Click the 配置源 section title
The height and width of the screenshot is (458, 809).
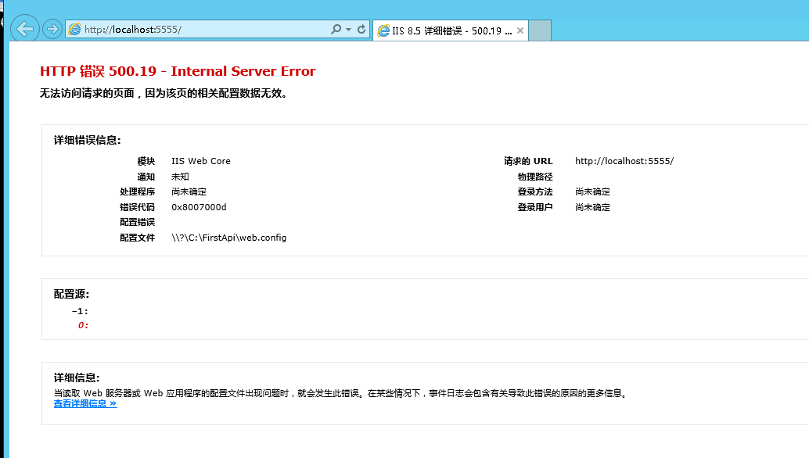[x=71, y=294]
